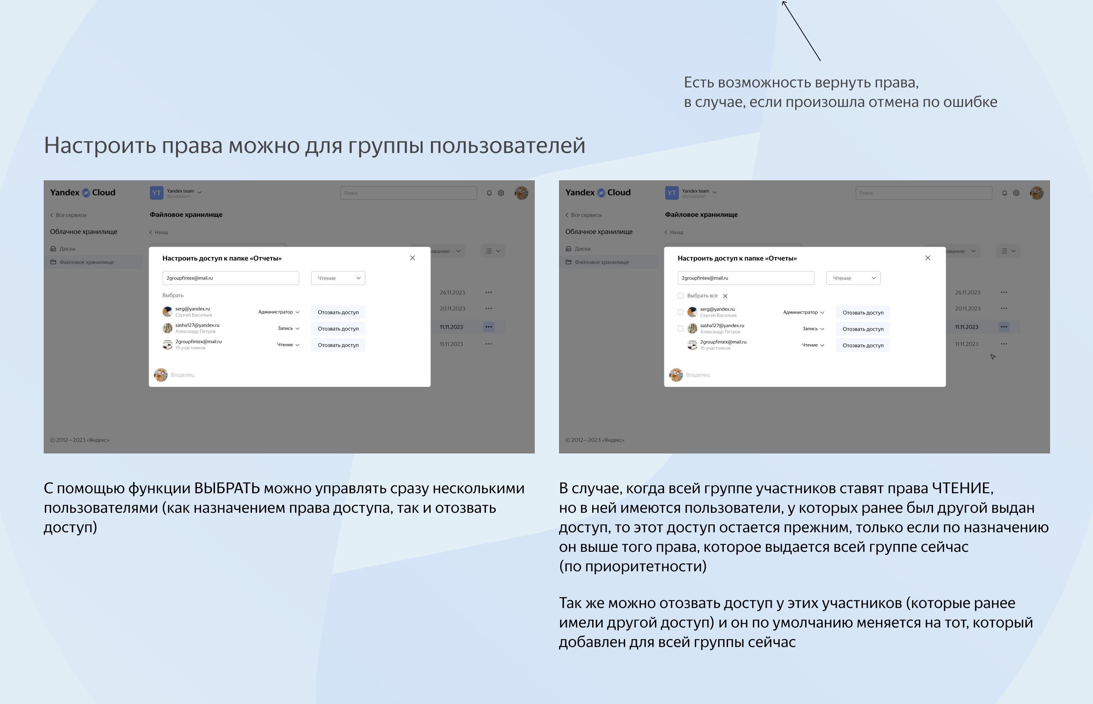
Task: Open "Диски" in the left mockup sidebar
Action: click(x=67, y=249)
